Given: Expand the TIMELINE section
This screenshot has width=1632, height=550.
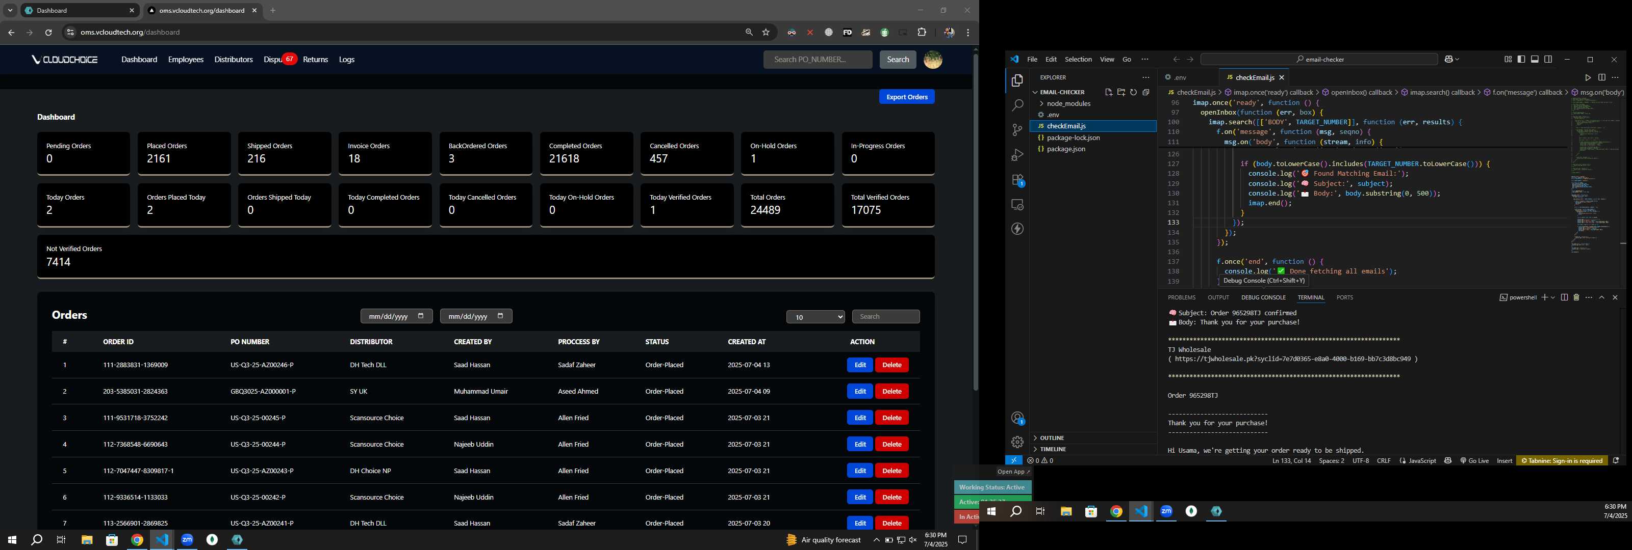Looking at the screenshot, I should point(1053,449).
